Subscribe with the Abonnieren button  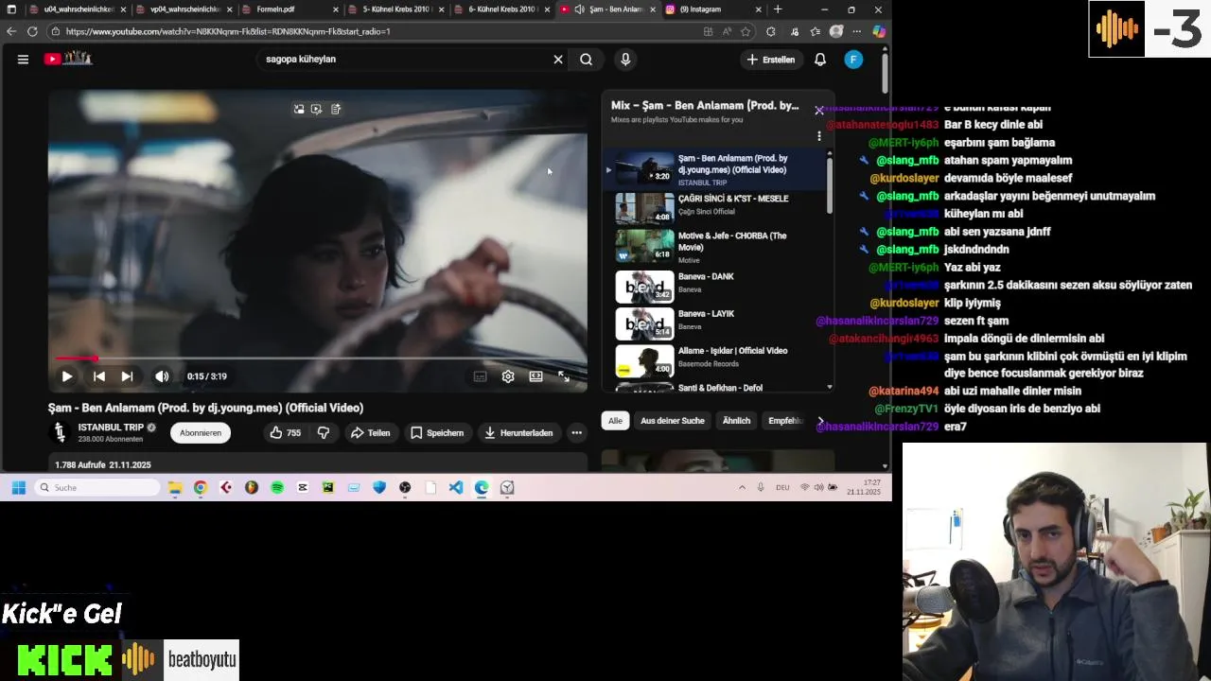[201, 433]
